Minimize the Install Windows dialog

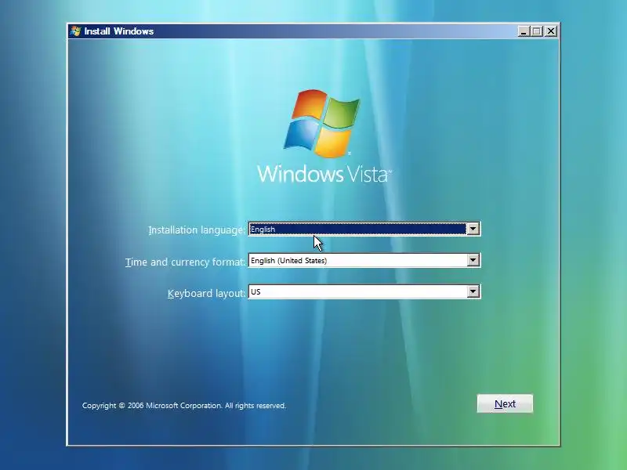tap(524, 31)
